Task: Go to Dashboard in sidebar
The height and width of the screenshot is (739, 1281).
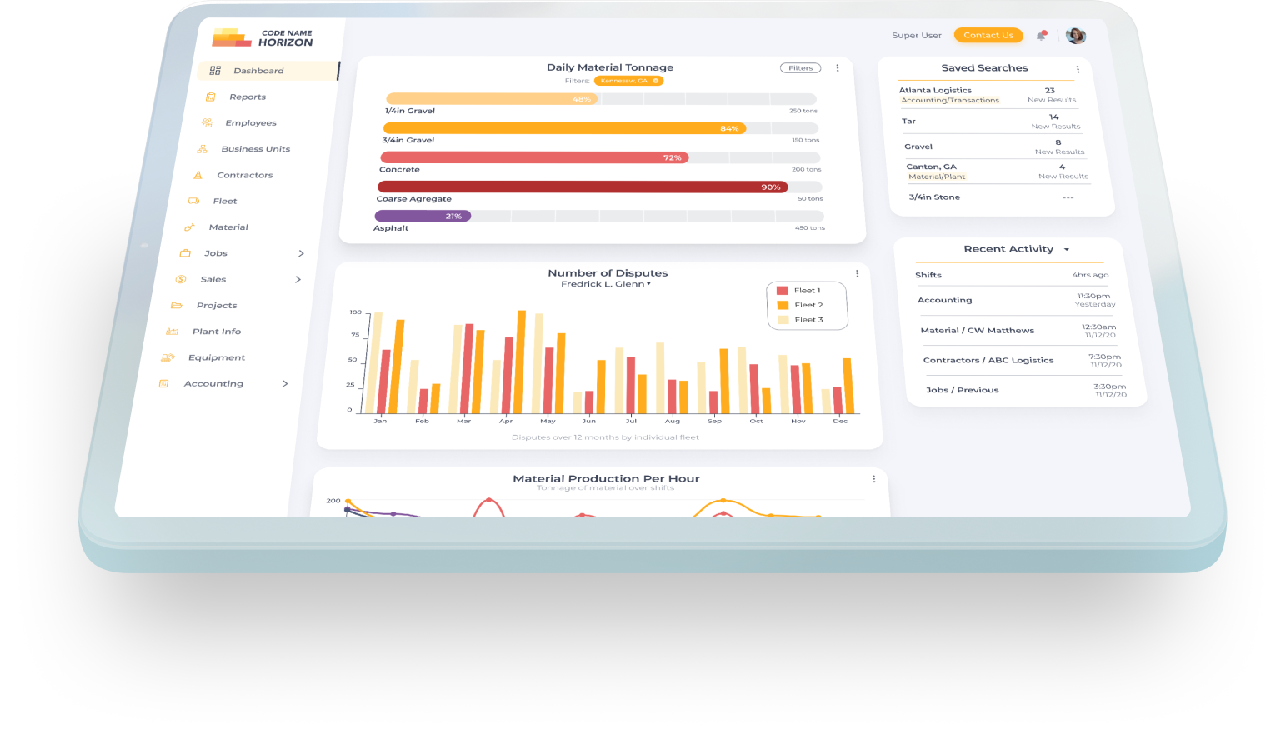Action: click(258, 71)
